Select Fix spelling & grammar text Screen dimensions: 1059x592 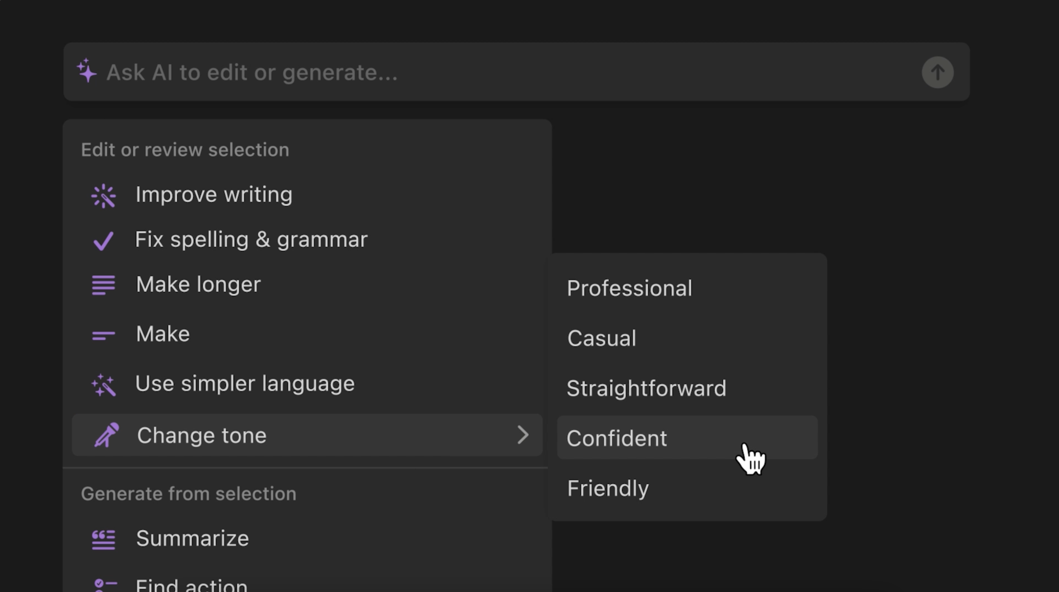pyautogui.click(x=251, y=239)
